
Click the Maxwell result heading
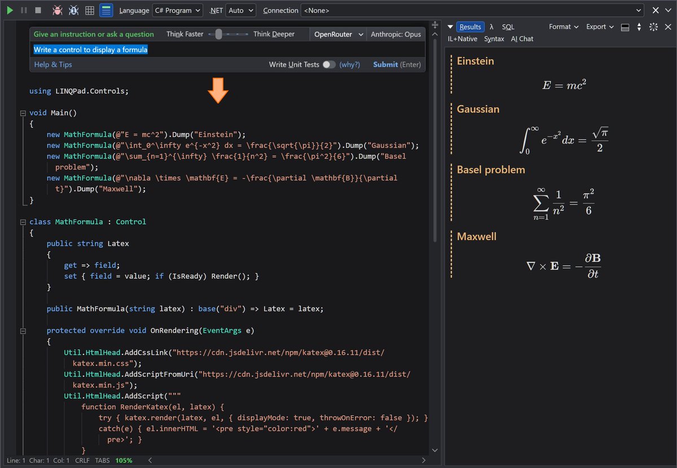click(477, 237)
